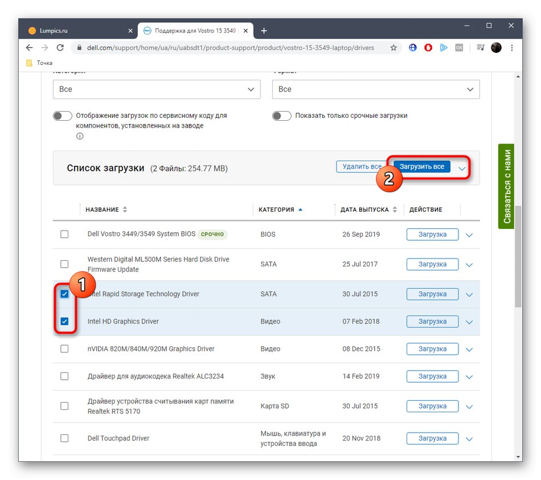541x480 pixels.
Task: Download the System BIOS via Загрузка
Action: pyautogui.click(x=432, y=235)
